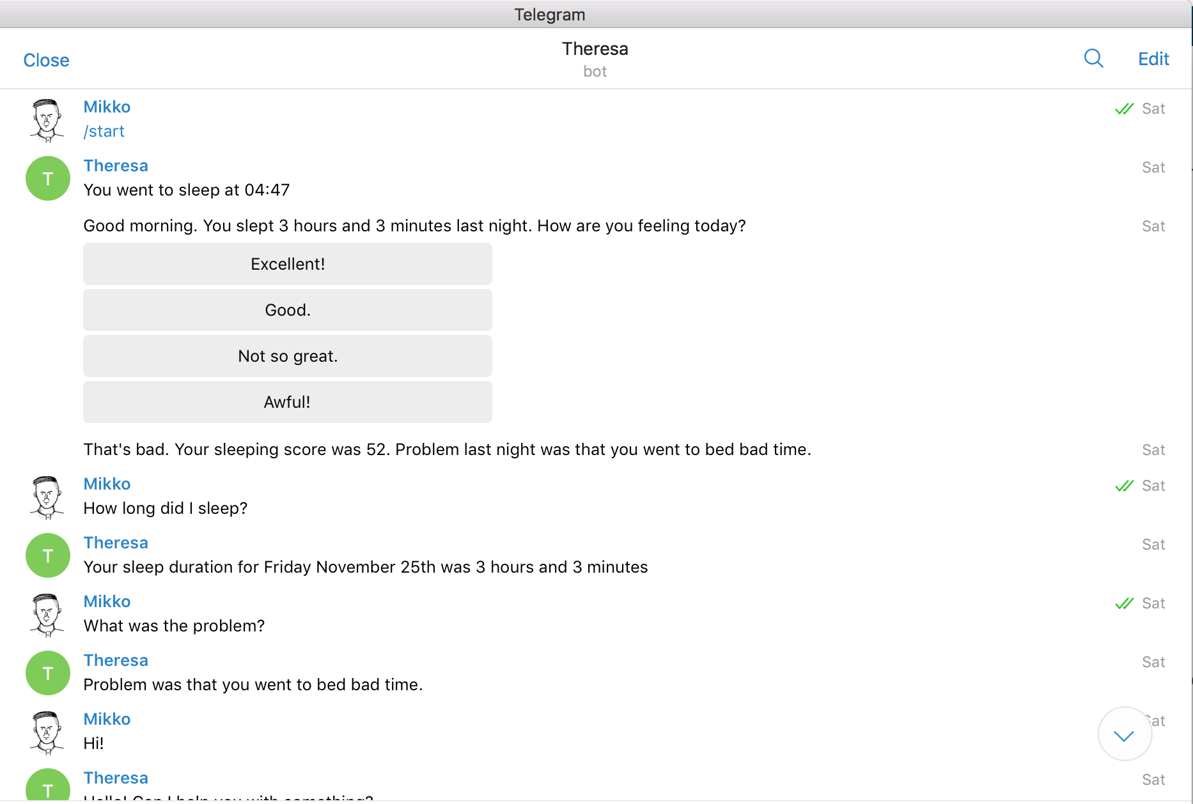Click Sat timestamp on 'That's bad' message
The height and width of the screenshot is (804, 1193).
(x=1153, y=450)
